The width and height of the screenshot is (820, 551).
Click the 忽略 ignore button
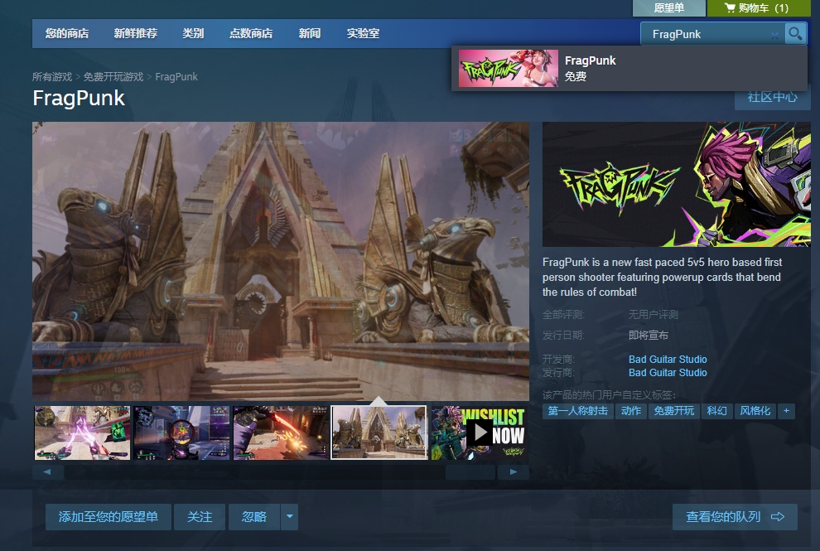coord(254,517)
